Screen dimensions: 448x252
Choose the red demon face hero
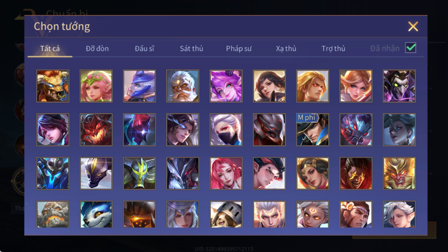(96, 130)
